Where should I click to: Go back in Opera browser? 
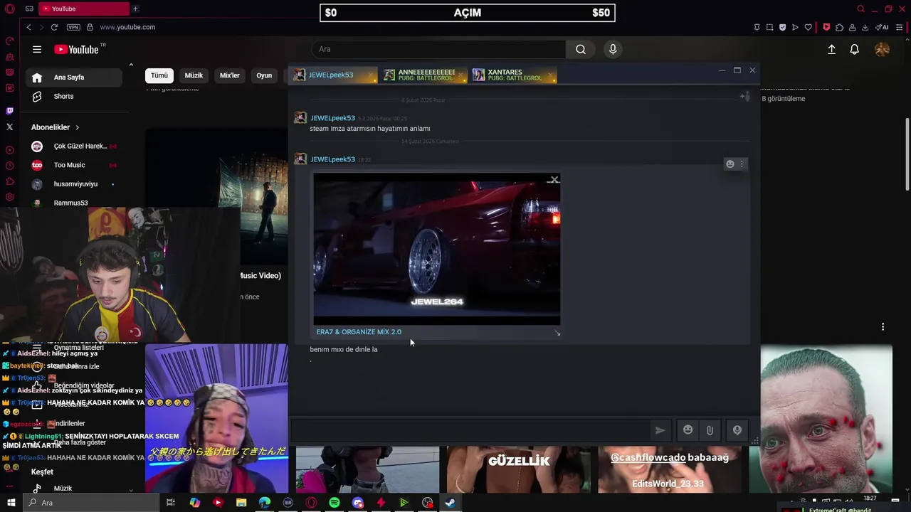pos(28,27)
